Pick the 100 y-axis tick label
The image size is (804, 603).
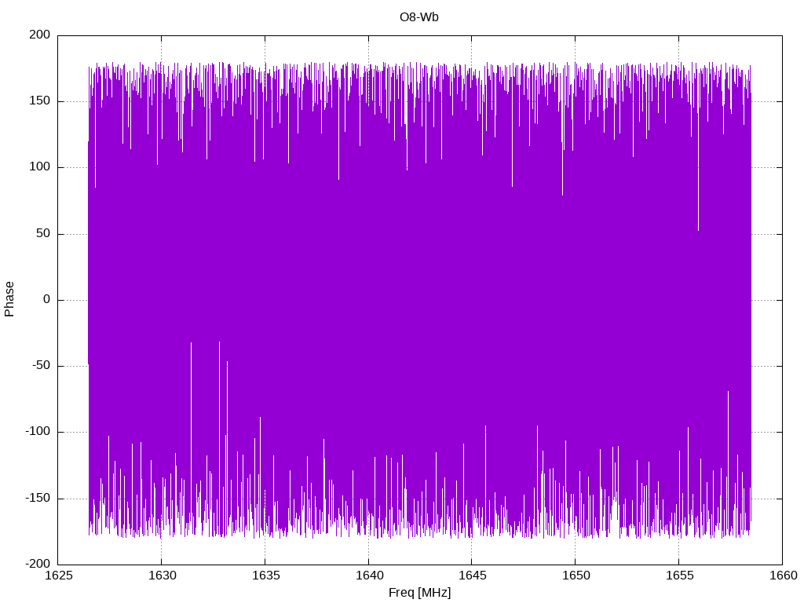[40, 167]
